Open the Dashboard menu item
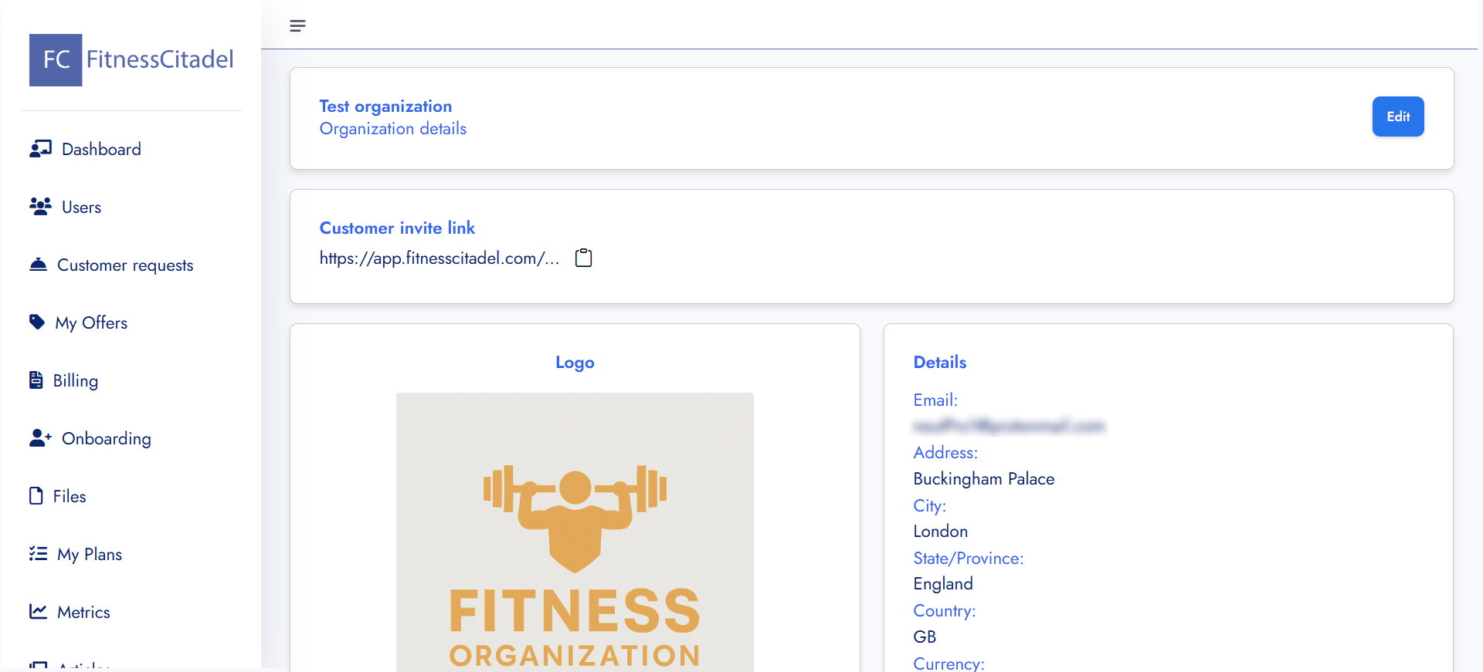1483x672 pixels. [101, 150]
